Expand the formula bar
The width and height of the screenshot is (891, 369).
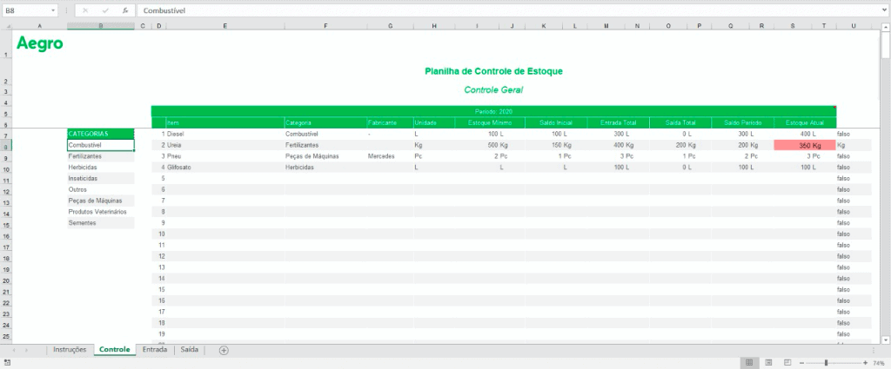883,10
